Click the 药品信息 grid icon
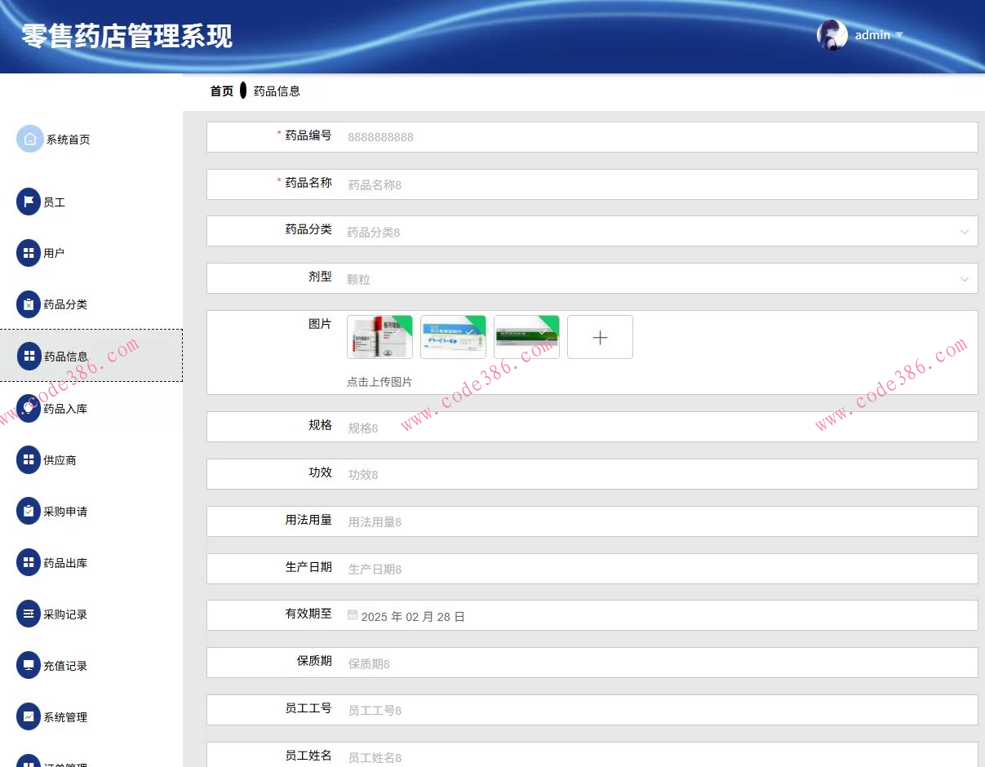Screen dimensions: 985x767 29,356
